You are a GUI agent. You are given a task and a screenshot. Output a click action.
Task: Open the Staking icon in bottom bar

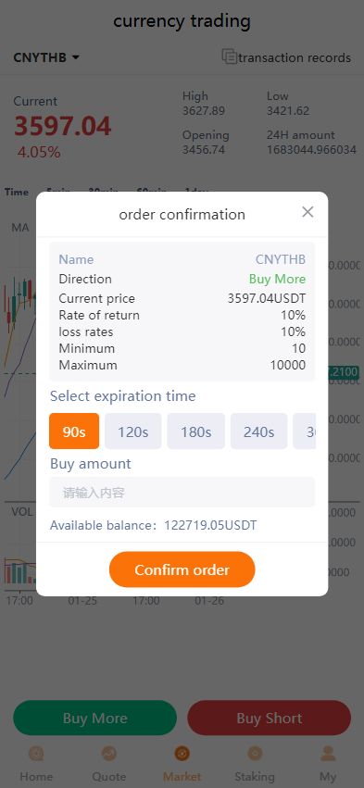[255, 754]
